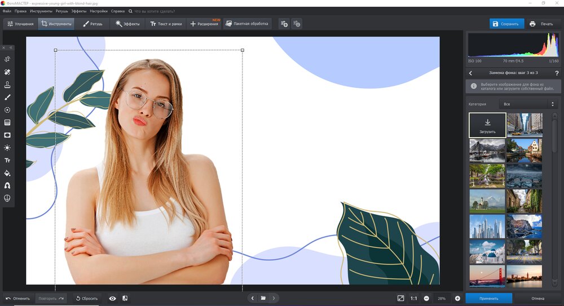564x306 pixels.
Task: Open the Категория dropdown
Action: tap(528, 104)
